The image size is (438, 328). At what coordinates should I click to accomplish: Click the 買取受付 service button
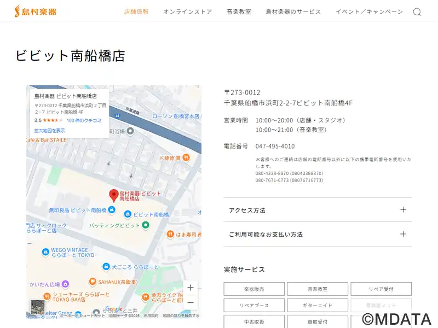(318, 321)
